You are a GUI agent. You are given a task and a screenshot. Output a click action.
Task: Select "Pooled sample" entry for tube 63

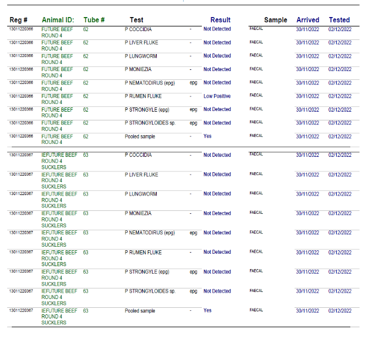click(x=140, y=311)
